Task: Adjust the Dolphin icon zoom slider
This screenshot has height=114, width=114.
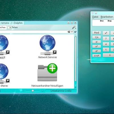Action: (33, 91)
